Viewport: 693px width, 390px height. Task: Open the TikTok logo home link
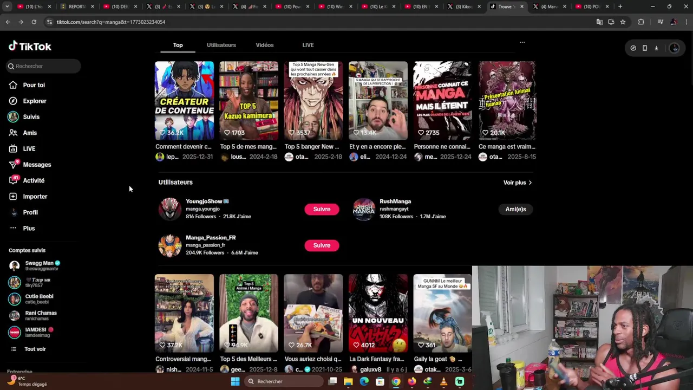click(30, 47)
